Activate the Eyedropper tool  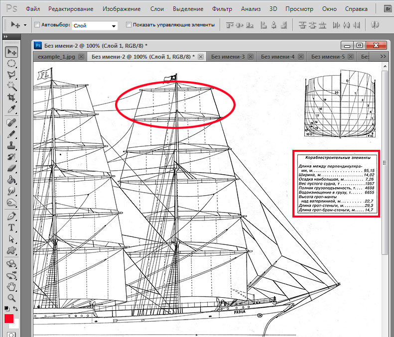pos(11,110)
